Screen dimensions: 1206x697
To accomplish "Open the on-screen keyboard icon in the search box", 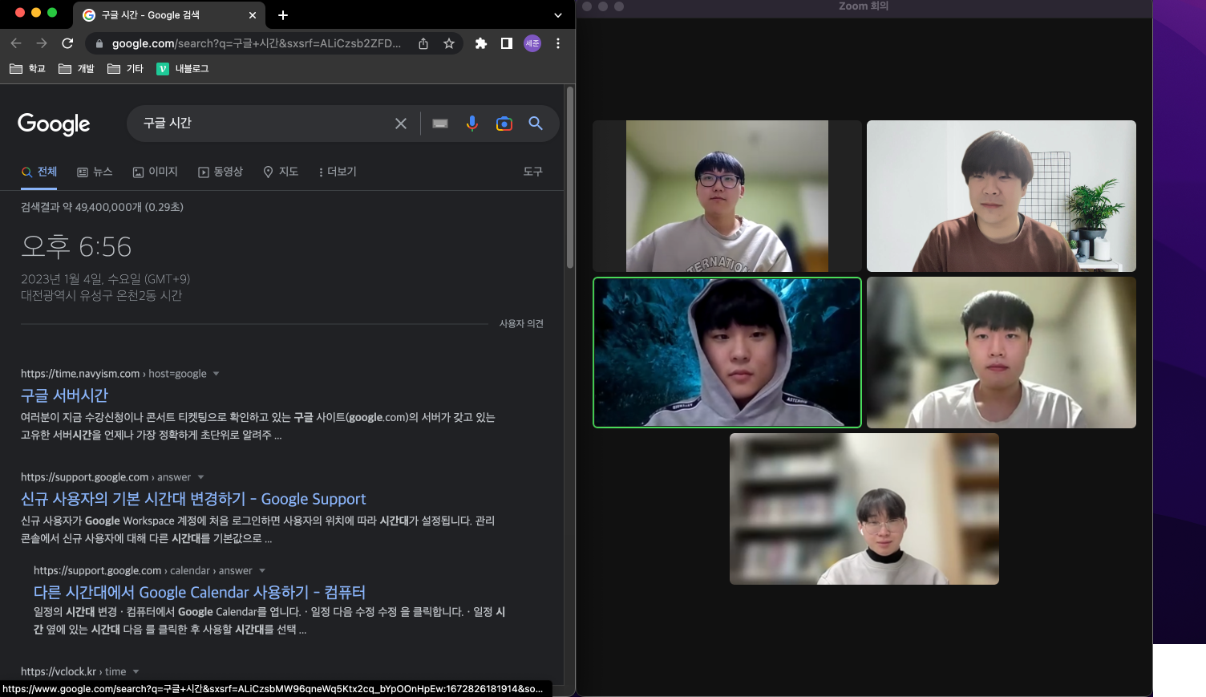I will (x=440, y=124).
